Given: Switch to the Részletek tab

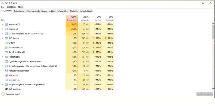Looking at the screenshot, I should pos(74,11).
